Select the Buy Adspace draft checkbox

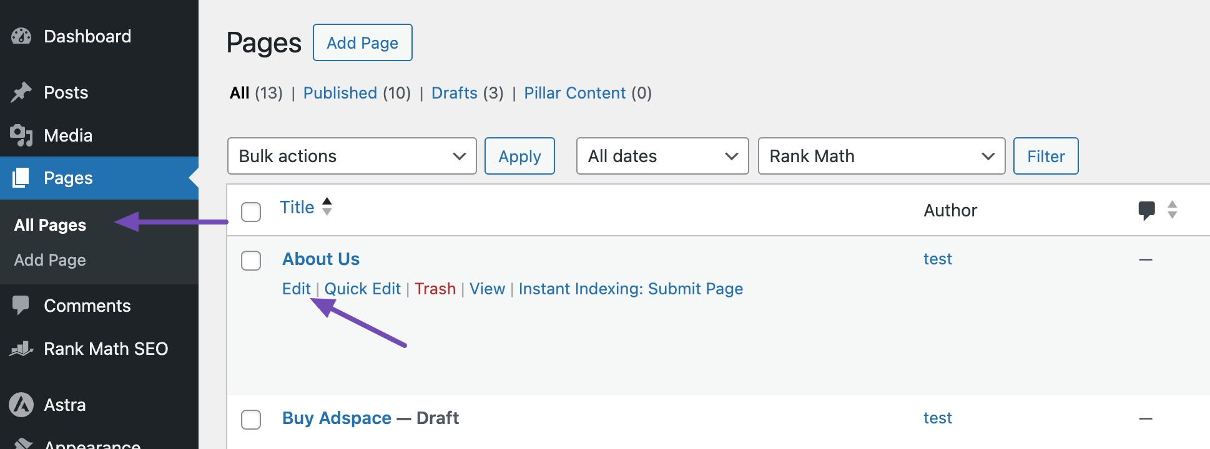point(251,419)
